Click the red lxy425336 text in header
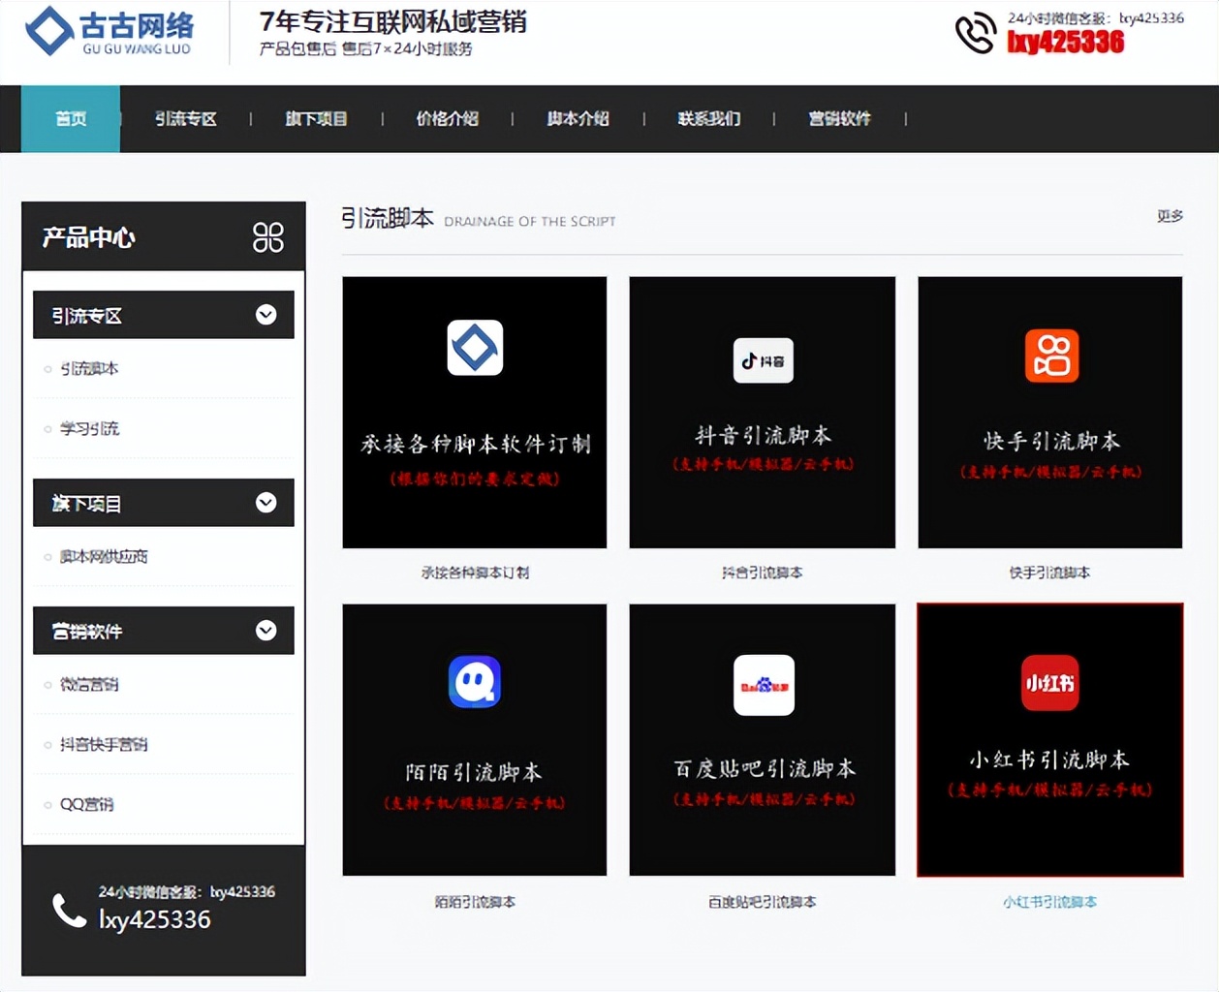The image size is (1219, 992). point(1066,42)
